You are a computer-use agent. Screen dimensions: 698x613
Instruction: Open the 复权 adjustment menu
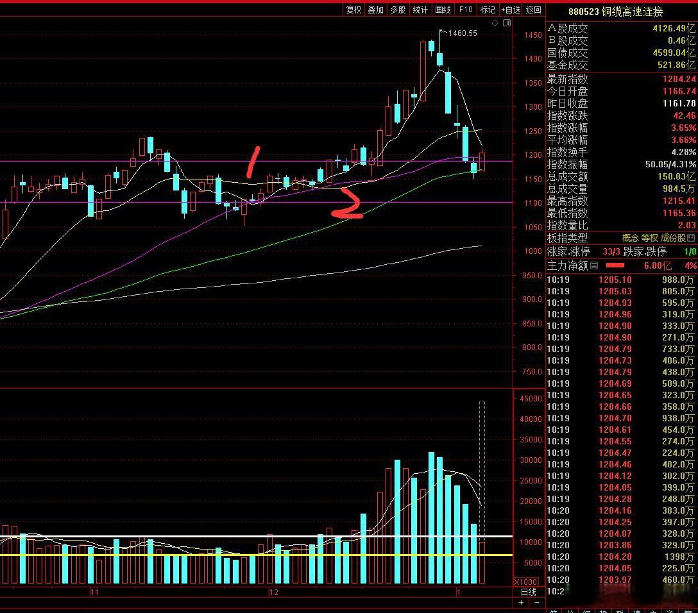pos(353,10)
